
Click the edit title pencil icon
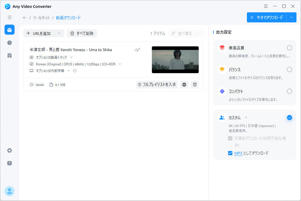tap(137, 50)
